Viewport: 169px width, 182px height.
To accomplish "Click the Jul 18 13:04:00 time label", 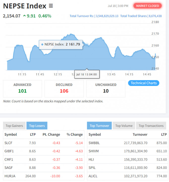I will click(x=87, y=74).
